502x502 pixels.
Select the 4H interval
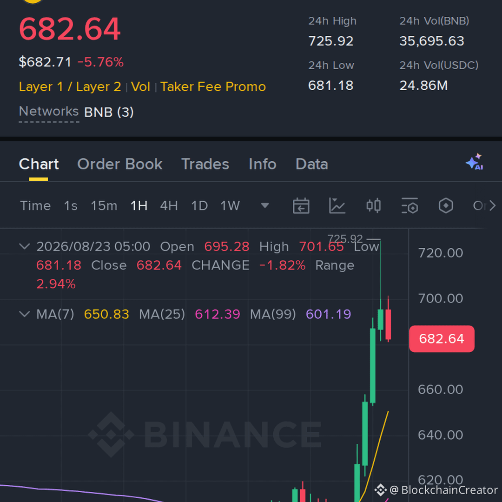(169, 205)
